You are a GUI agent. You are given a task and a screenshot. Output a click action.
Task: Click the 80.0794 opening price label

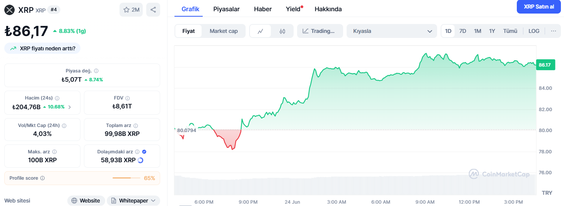point(186,130)
